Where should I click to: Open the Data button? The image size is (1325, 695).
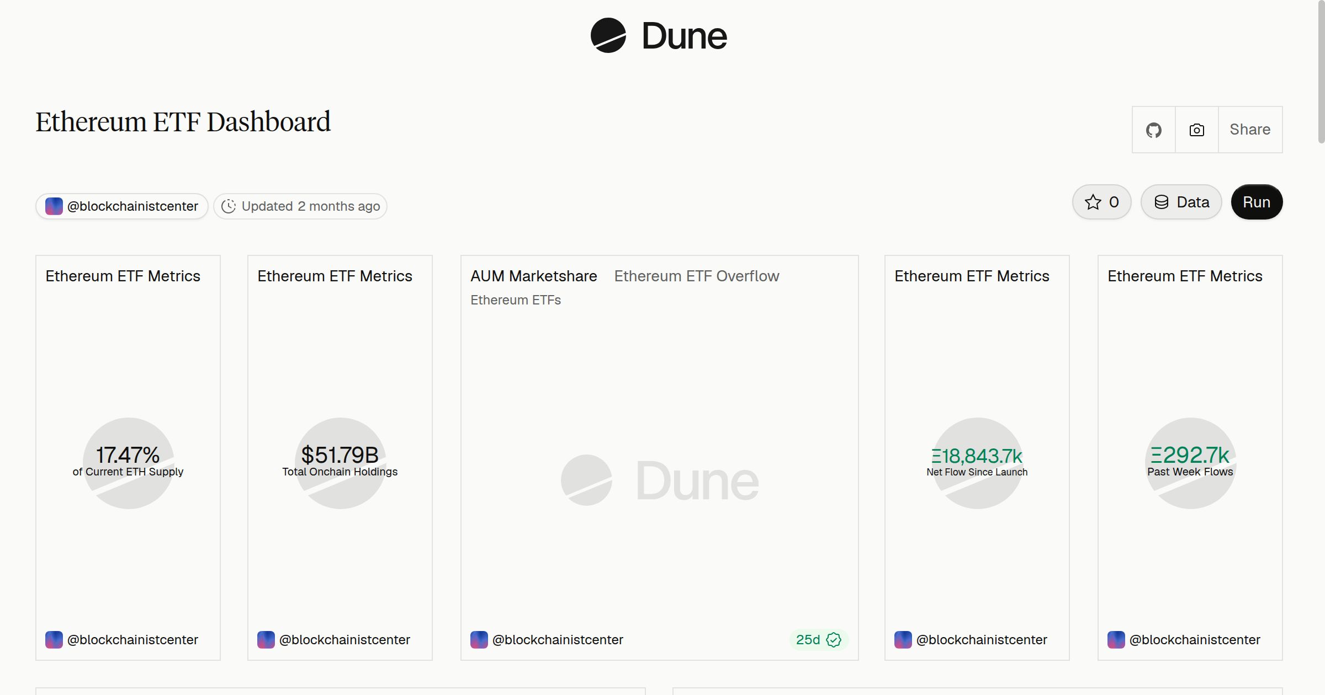(1181, 202)
